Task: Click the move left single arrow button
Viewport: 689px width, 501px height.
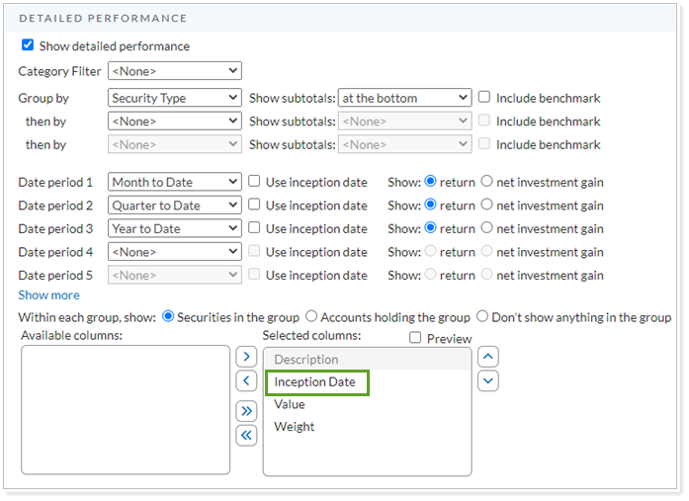Action: [246, 381]
